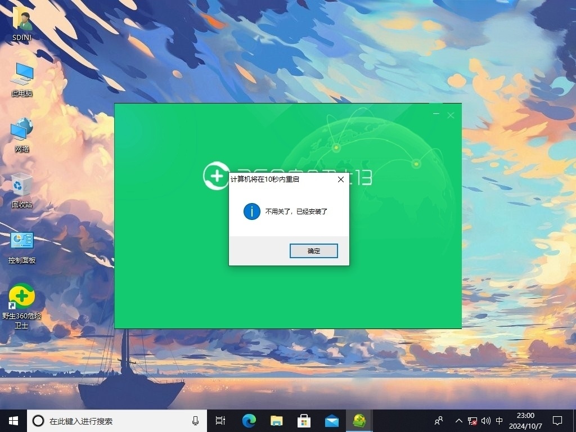Click the microphone icon in search box
Viewport: 576px width, 432px height.
[195, 421]
